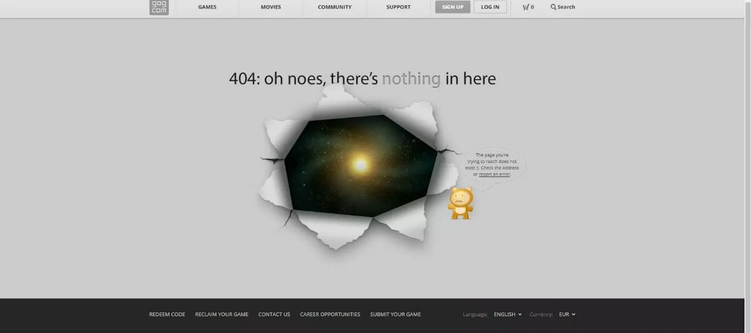
Task: Open RECLAIM YOUR GAME footer link
Action: pyautogui.click(x=221, y=314)
